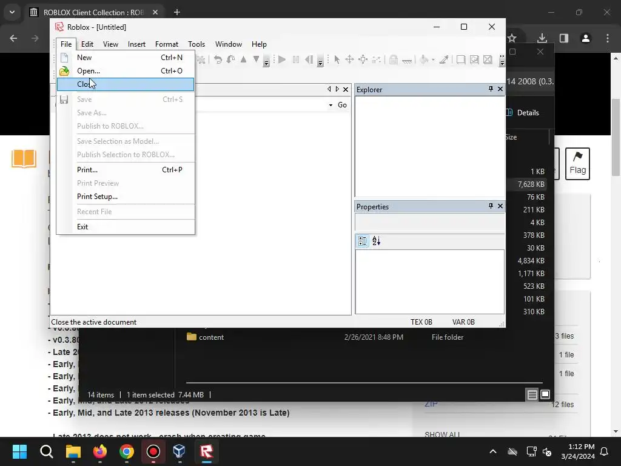Bookmark page with Chrome star icon

pyautogui.click(x=512, y=38)
